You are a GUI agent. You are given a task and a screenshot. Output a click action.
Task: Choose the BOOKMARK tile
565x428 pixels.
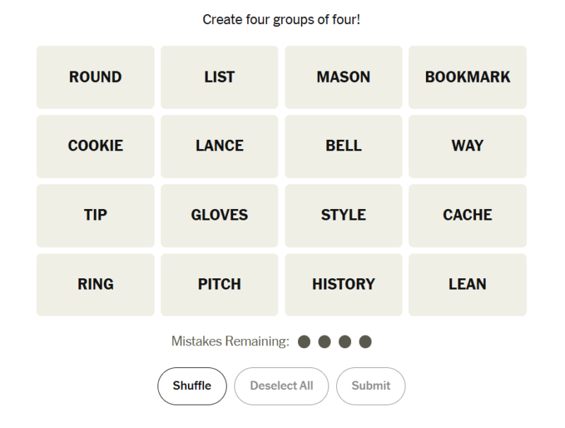click(468, 77)
